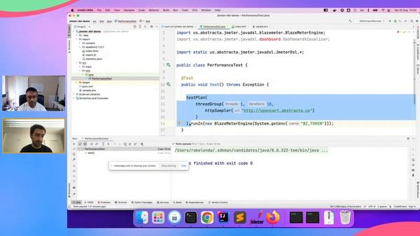This screenshot has height=236, width=420.
Task: Expand the target folder in project tree
Action: click(x=77, y=83)
